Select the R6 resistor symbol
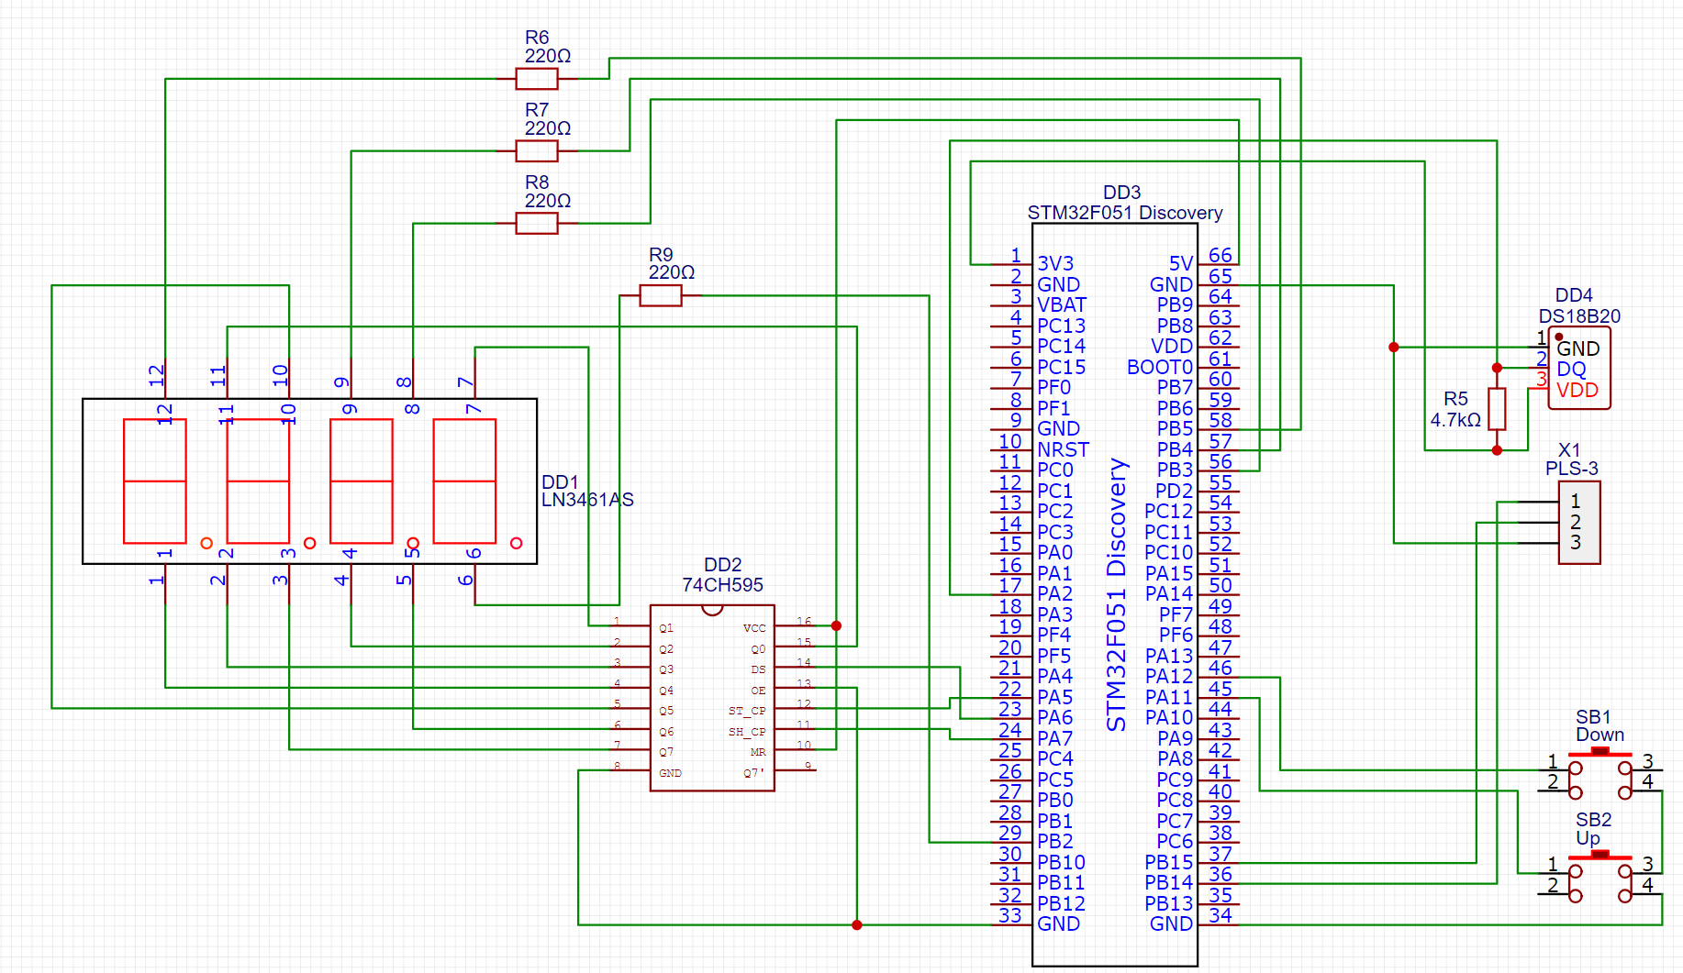The width and height of the screenshot is (1683, 973). (x=537, y=79)
